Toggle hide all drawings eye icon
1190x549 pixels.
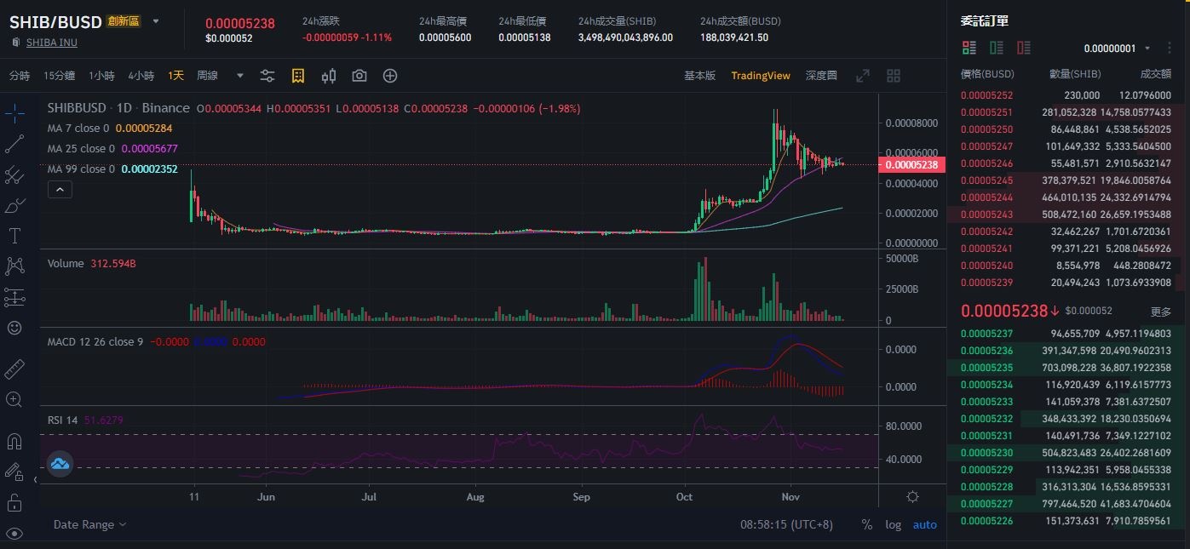14,533
